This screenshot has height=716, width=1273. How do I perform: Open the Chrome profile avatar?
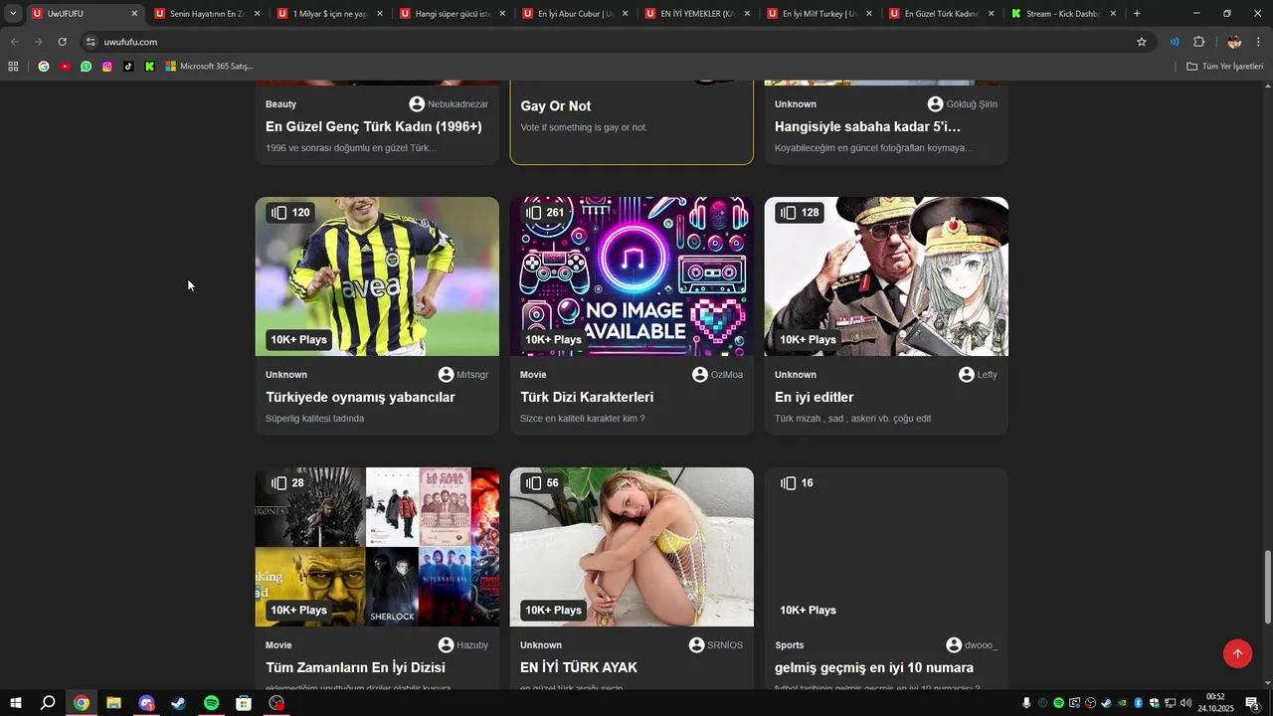pyautogui.click(x=1234, y=42)
